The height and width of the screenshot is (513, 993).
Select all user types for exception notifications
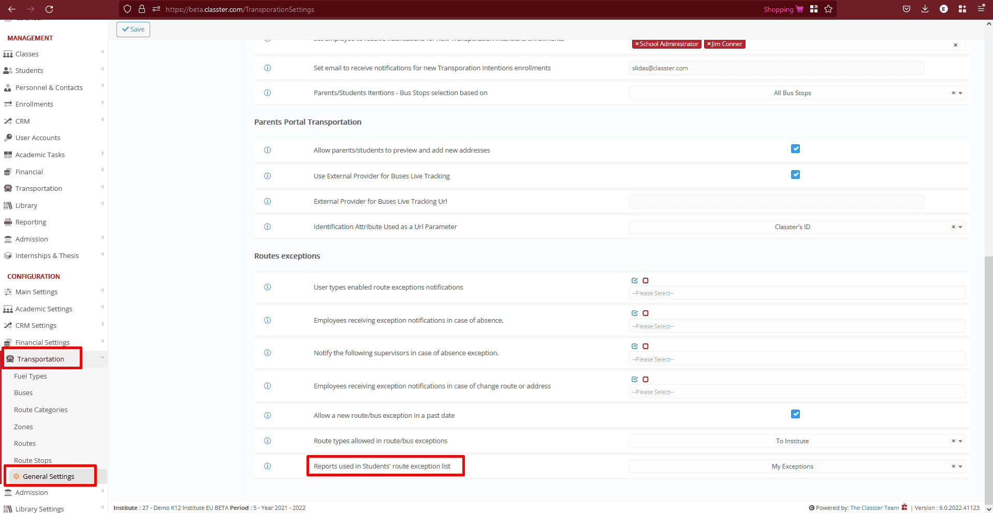click(635, 280)
